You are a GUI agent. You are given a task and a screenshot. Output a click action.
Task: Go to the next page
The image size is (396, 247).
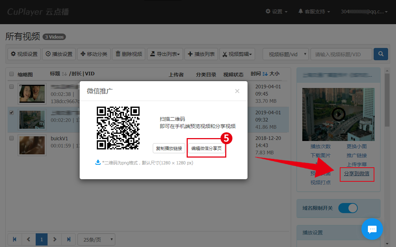pyautogui.click(x=55, y=239)
